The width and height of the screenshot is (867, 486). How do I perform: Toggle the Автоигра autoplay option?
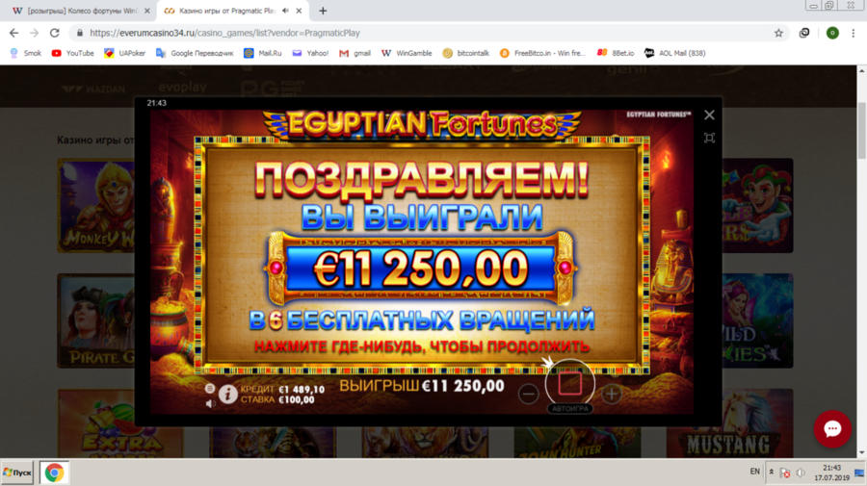[570, 409]
